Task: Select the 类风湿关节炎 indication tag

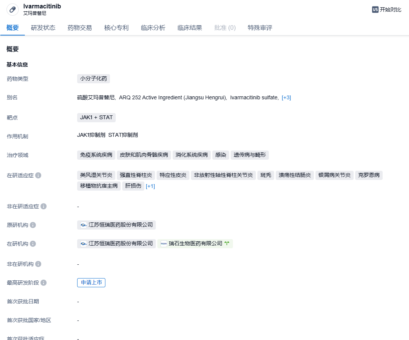Action: click(96, 175)
